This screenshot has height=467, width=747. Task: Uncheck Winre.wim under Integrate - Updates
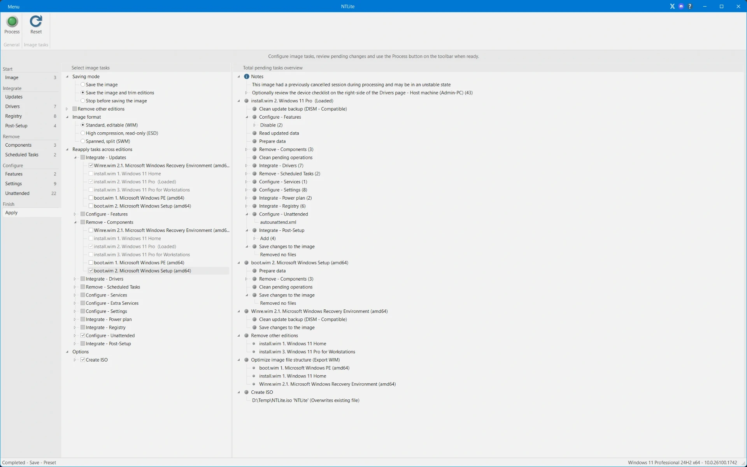[91, 165]
